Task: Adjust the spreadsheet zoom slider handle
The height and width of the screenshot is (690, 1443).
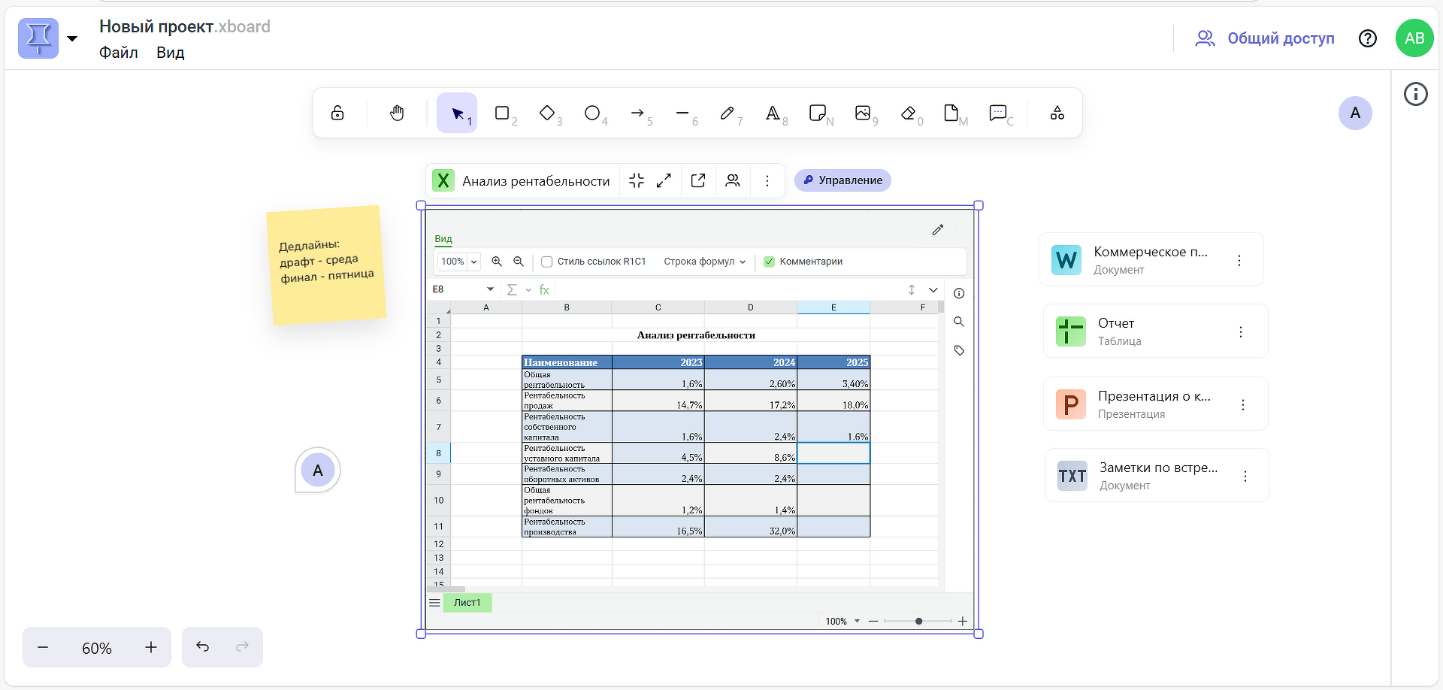Action: pos(918,622)
